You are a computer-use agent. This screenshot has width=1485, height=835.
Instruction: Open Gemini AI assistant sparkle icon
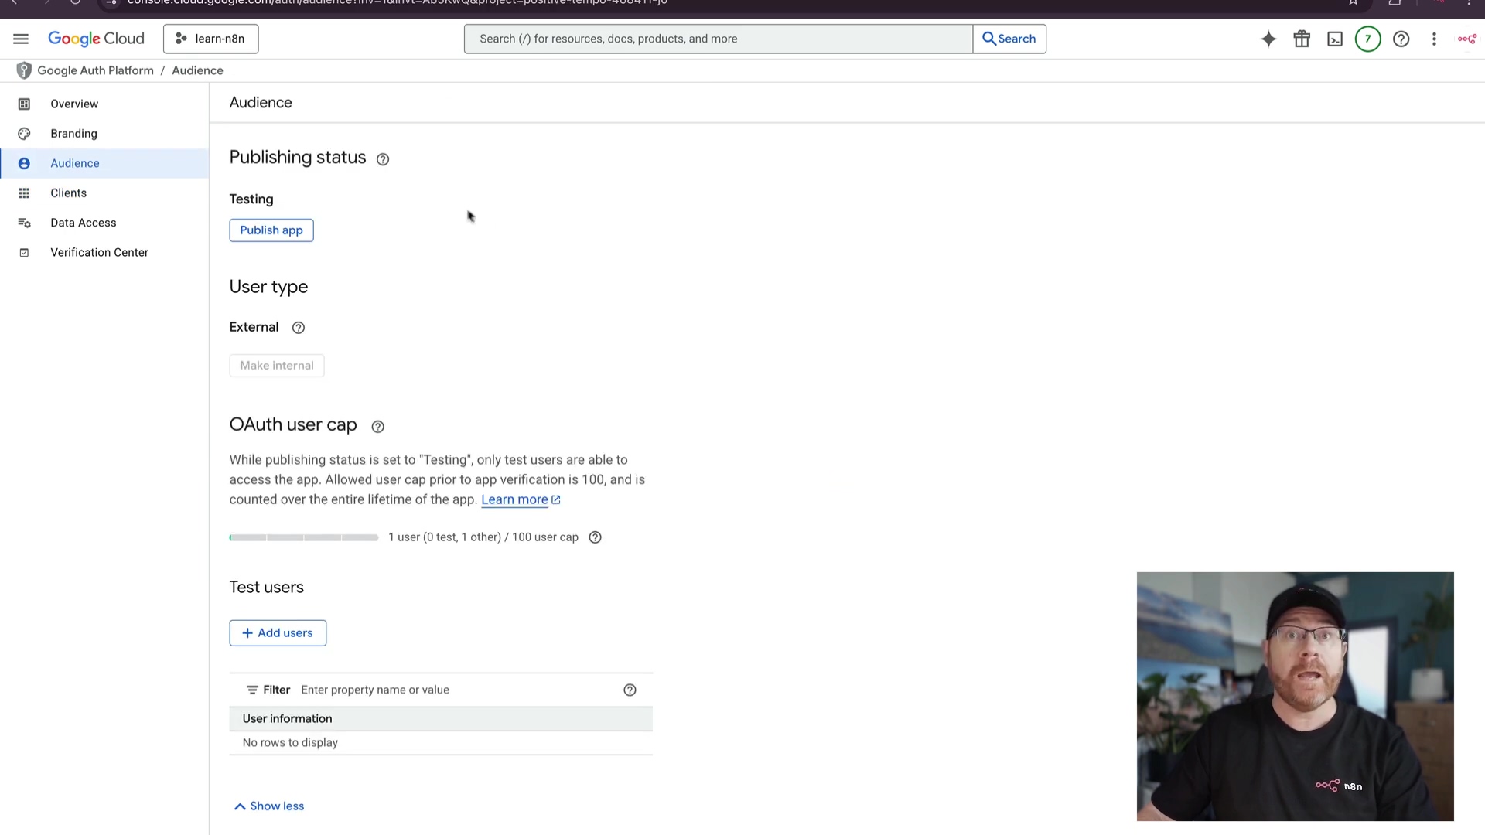1268,39
